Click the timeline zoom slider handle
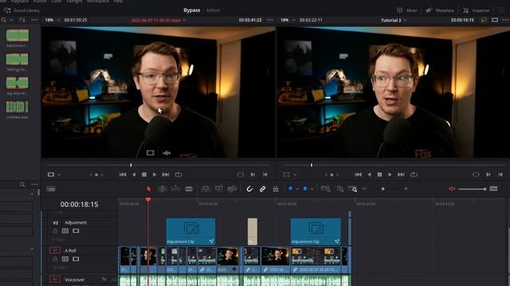 point(382,189)
